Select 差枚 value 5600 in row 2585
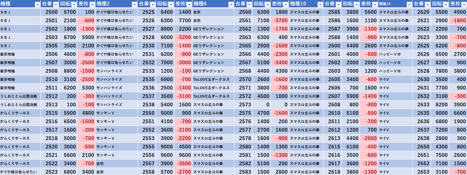The width and height of the screenshot is (467, 175). click(x=369, y=12)
